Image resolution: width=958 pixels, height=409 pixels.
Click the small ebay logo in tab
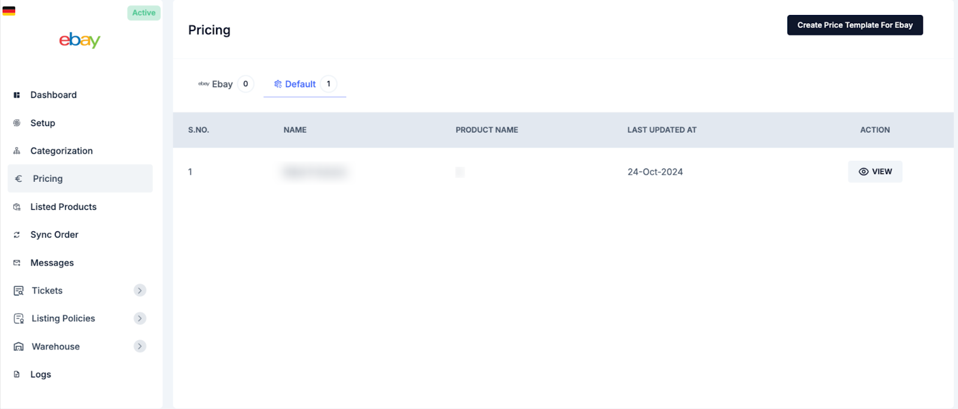point(204,84)
